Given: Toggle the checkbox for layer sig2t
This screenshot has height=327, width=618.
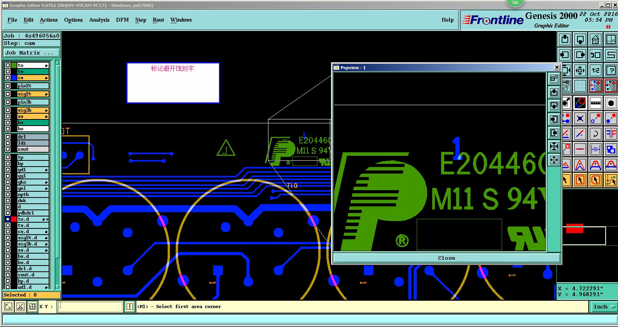Looking at the screenshot, I should 8,94.
